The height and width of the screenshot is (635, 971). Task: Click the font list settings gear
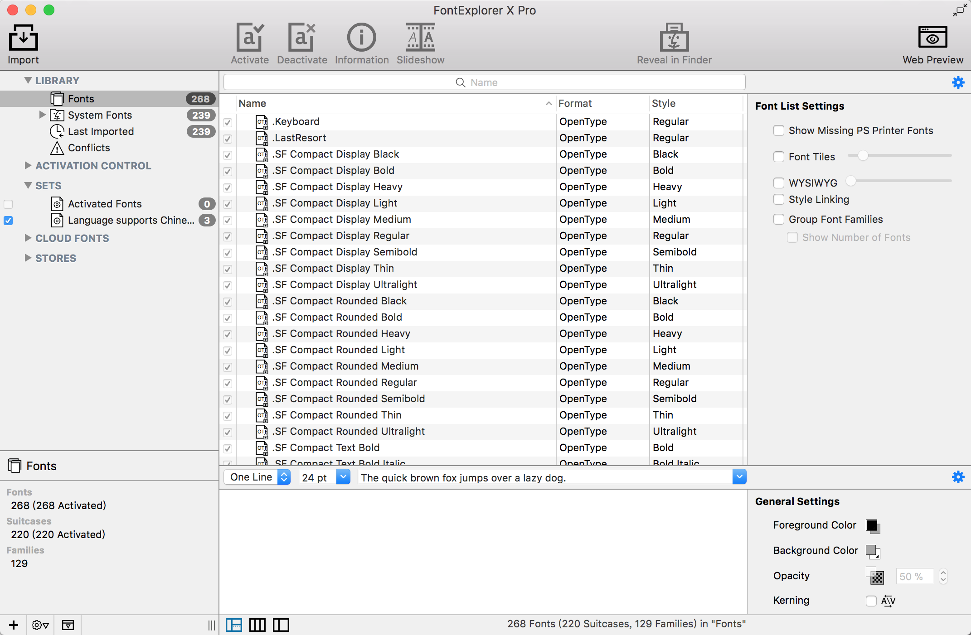pyautogui.click(x=958, y=82)
